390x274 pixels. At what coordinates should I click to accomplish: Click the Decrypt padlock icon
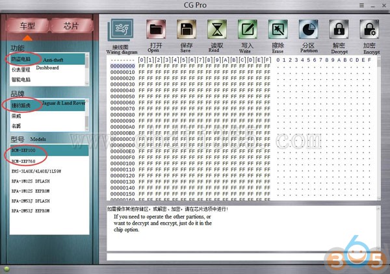click(339, 29)
